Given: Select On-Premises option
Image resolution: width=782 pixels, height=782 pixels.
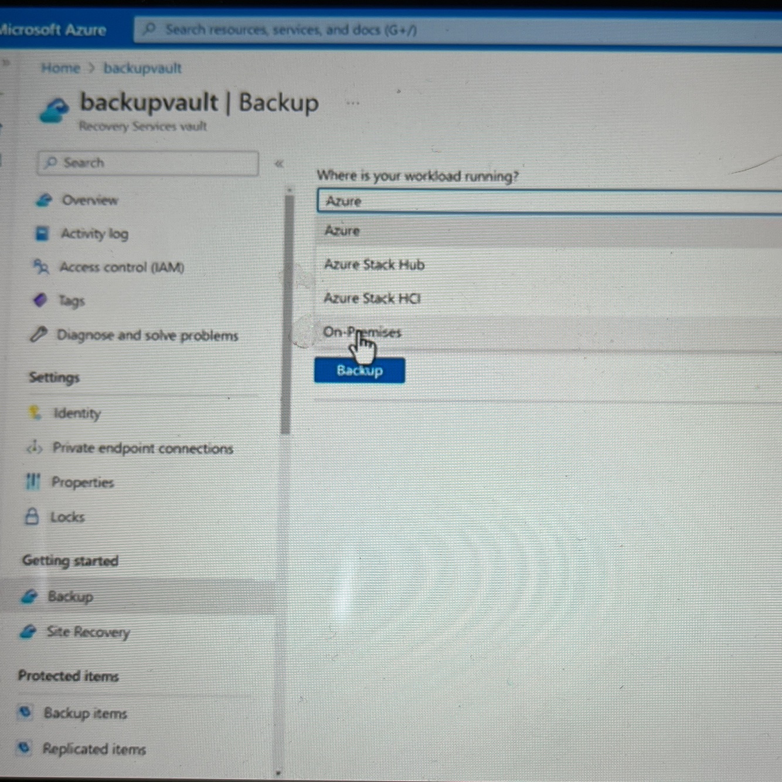Looking at the screenshot, I should click(549, 333).
